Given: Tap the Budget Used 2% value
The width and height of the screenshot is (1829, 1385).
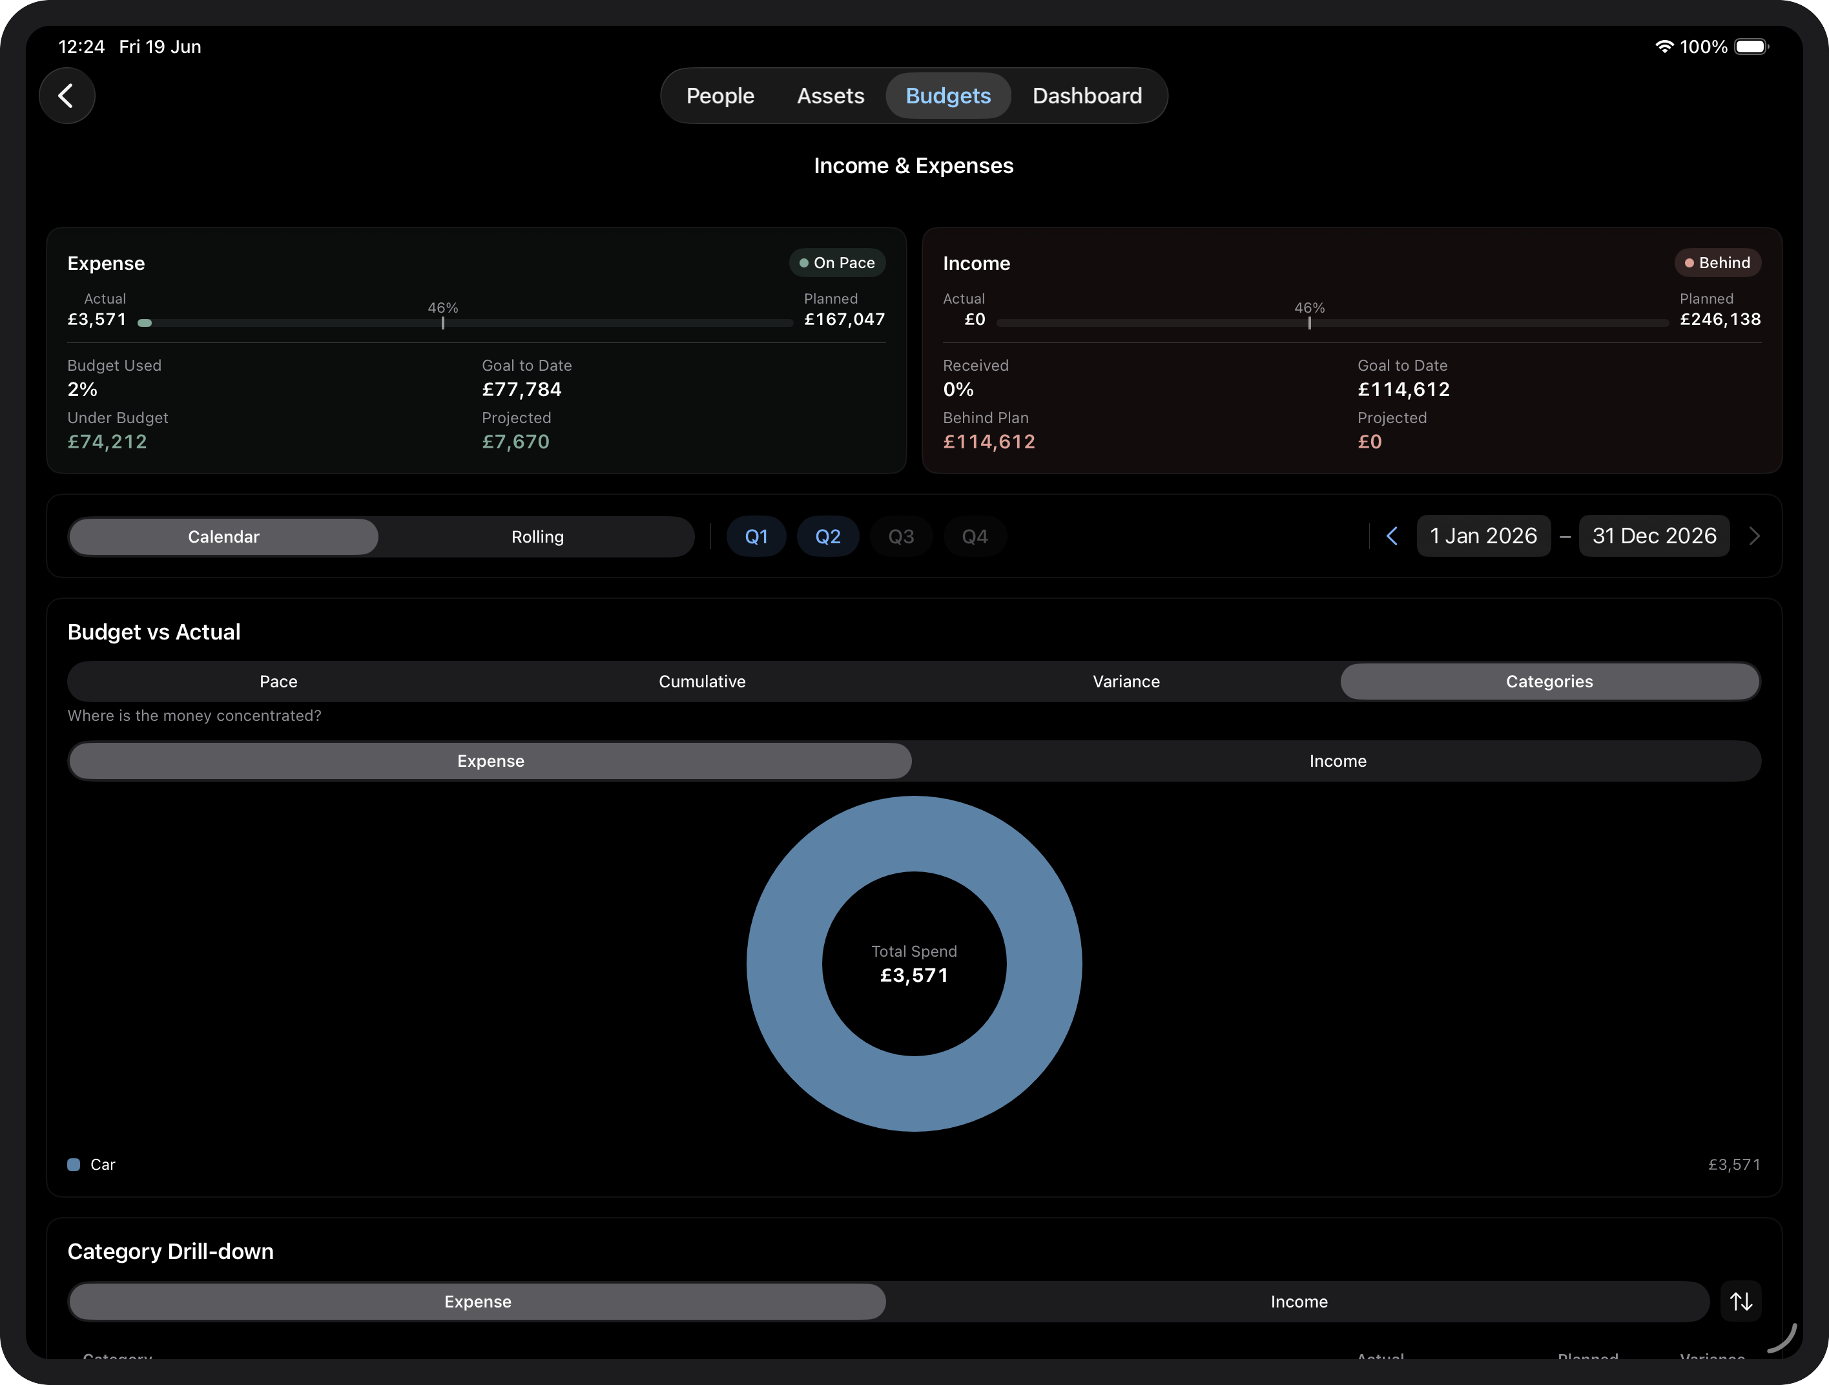Looking at the screenshot, I should (x=83, y=390).
